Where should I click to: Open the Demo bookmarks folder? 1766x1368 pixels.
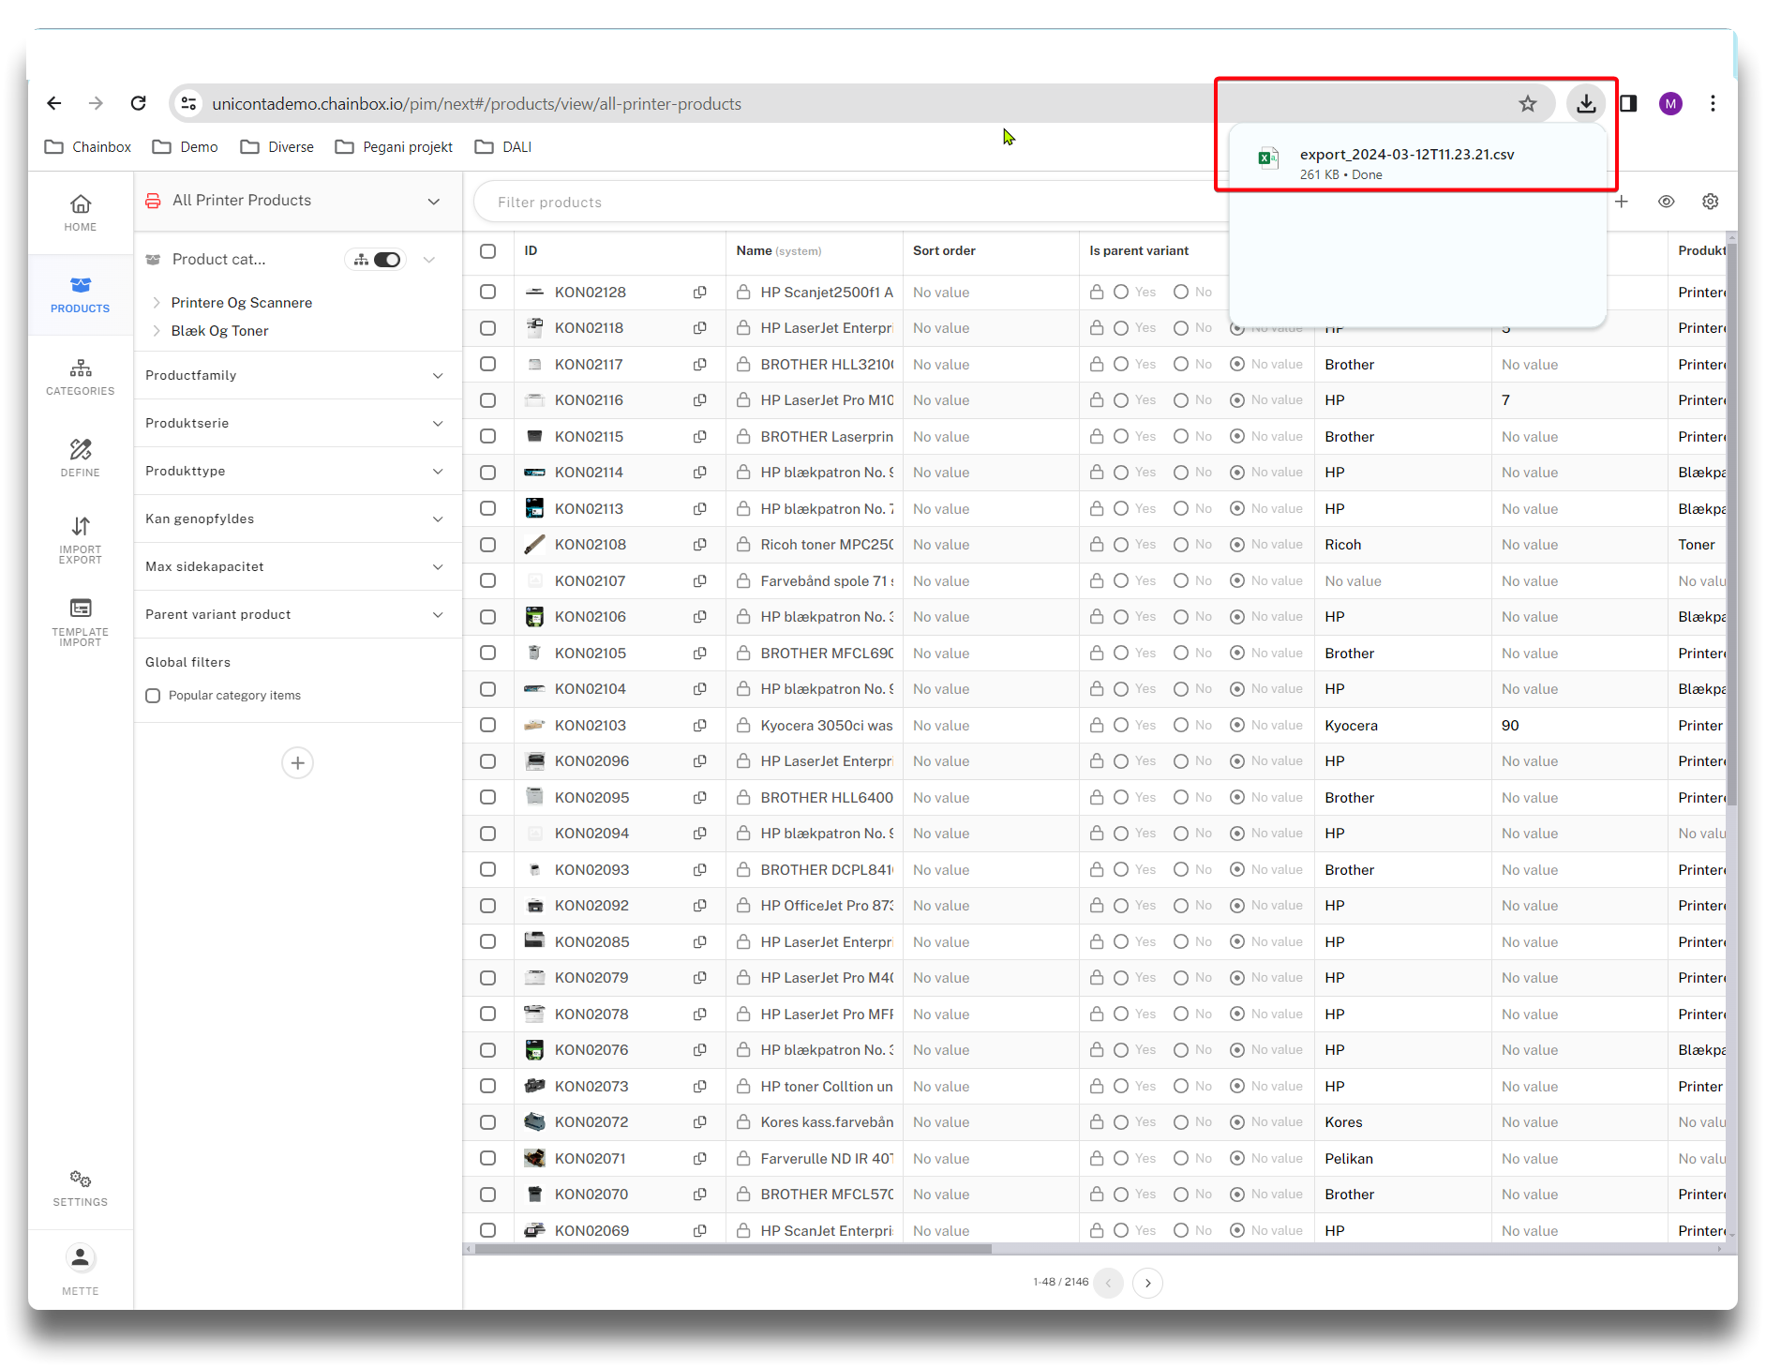186,147
